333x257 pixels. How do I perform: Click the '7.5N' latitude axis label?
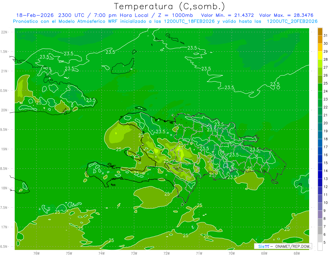4,207
